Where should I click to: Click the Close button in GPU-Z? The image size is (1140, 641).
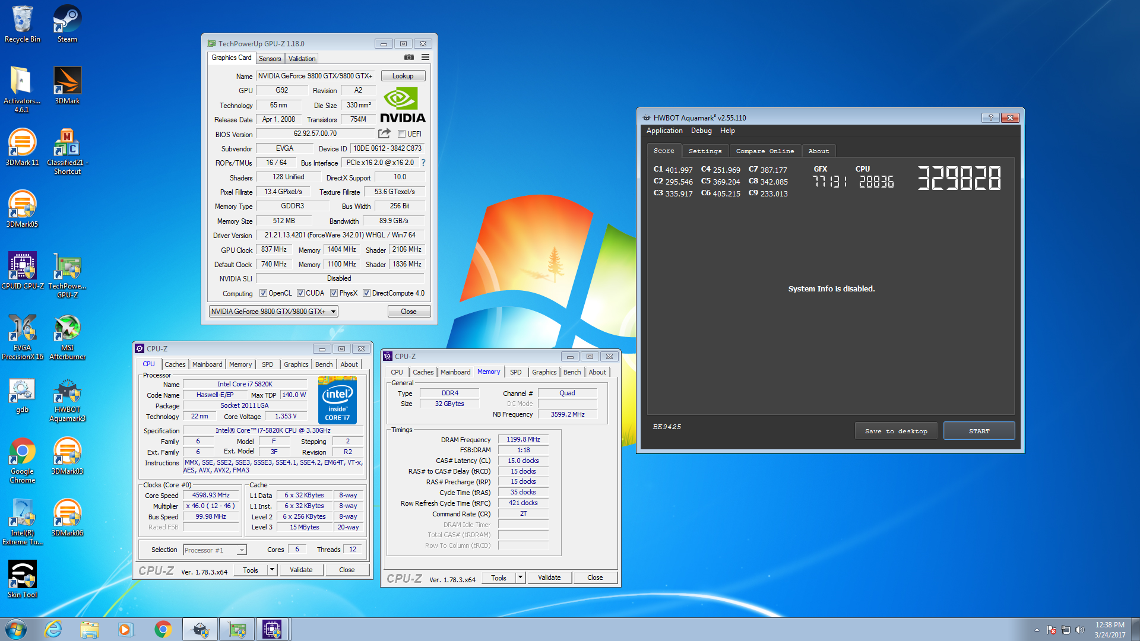click(x=408, y=312)
